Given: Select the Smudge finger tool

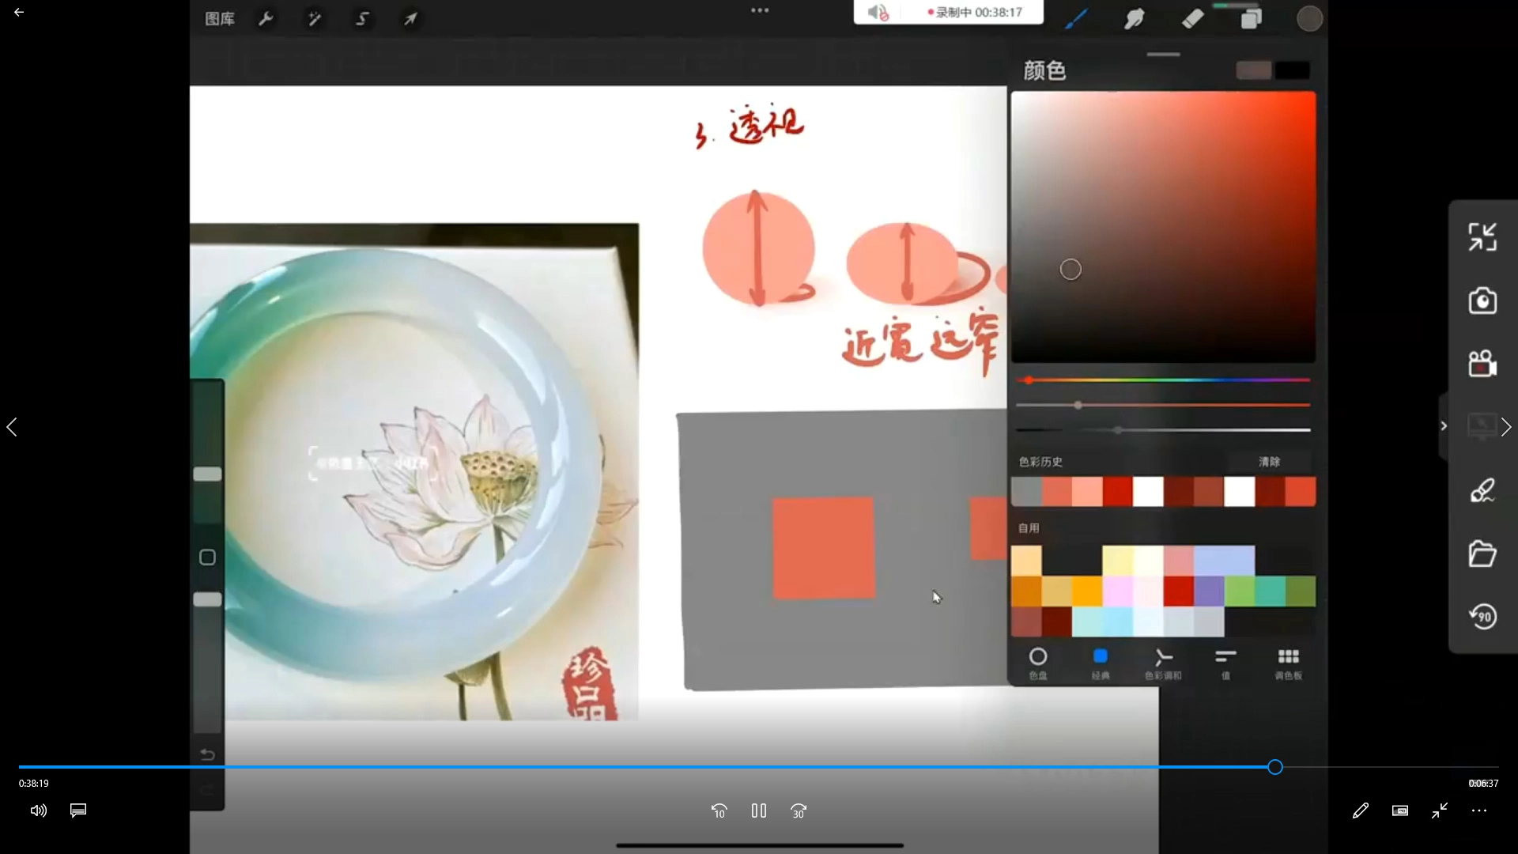Looking at the screenshot, I should click(x=1134, y=18).
